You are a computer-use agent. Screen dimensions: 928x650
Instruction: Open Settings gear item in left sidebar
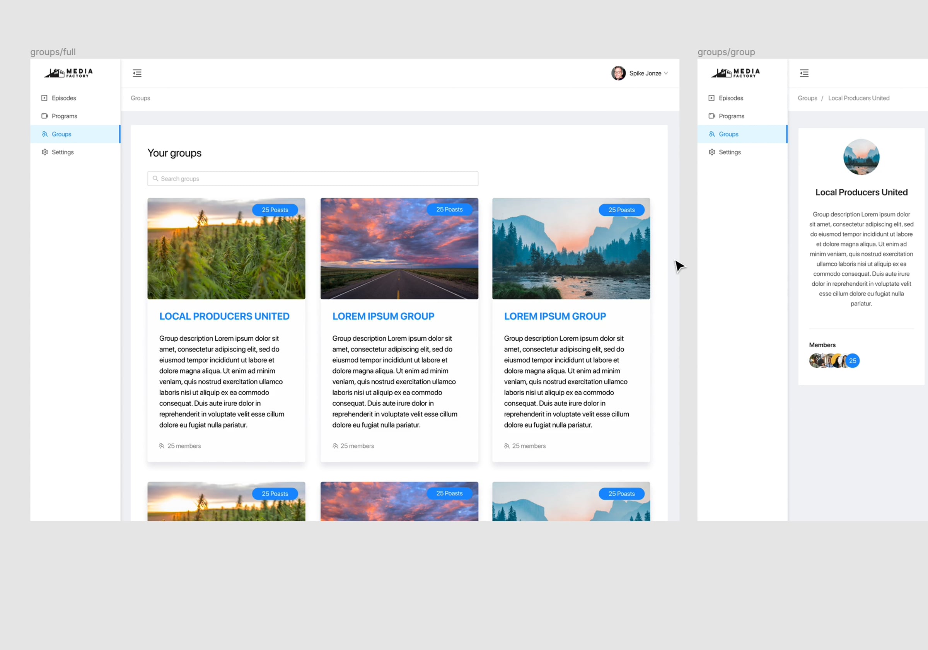coord(62,152)
